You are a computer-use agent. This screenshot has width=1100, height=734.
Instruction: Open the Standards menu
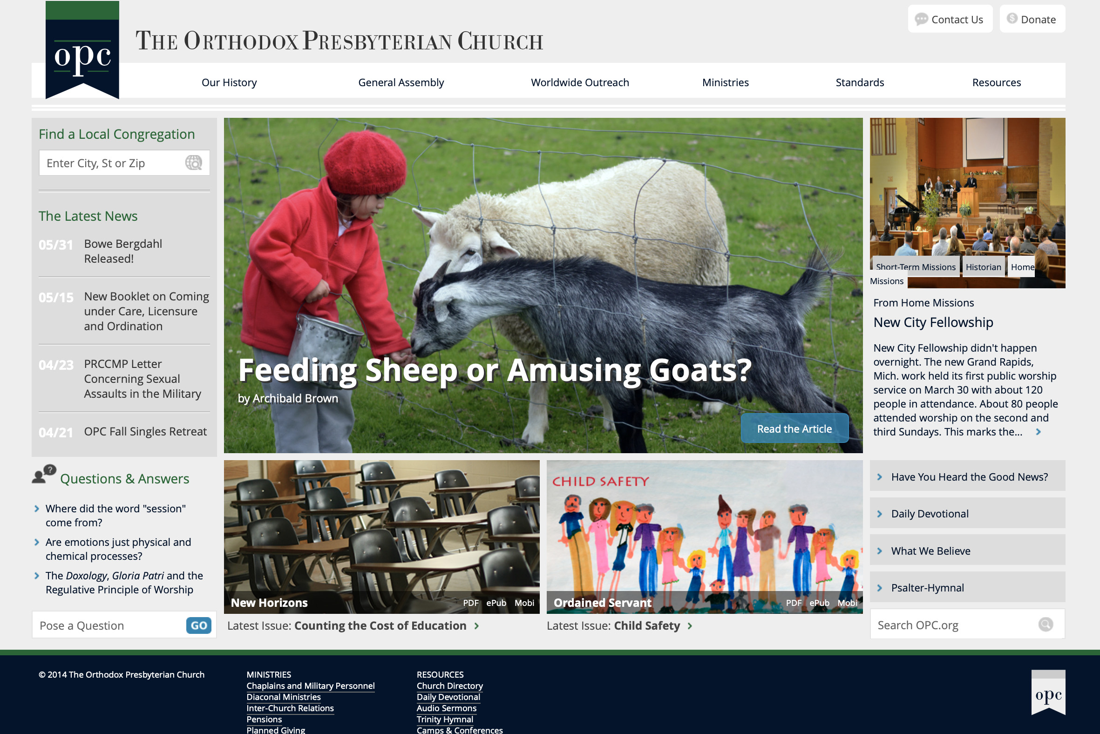click(x=859, y=82)
